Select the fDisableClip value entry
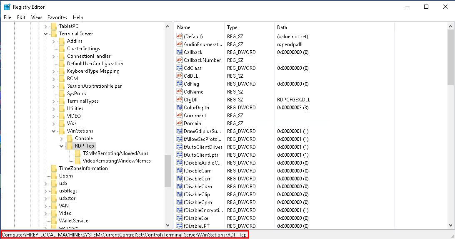This screenshot has width=455, height=239. 197,195
